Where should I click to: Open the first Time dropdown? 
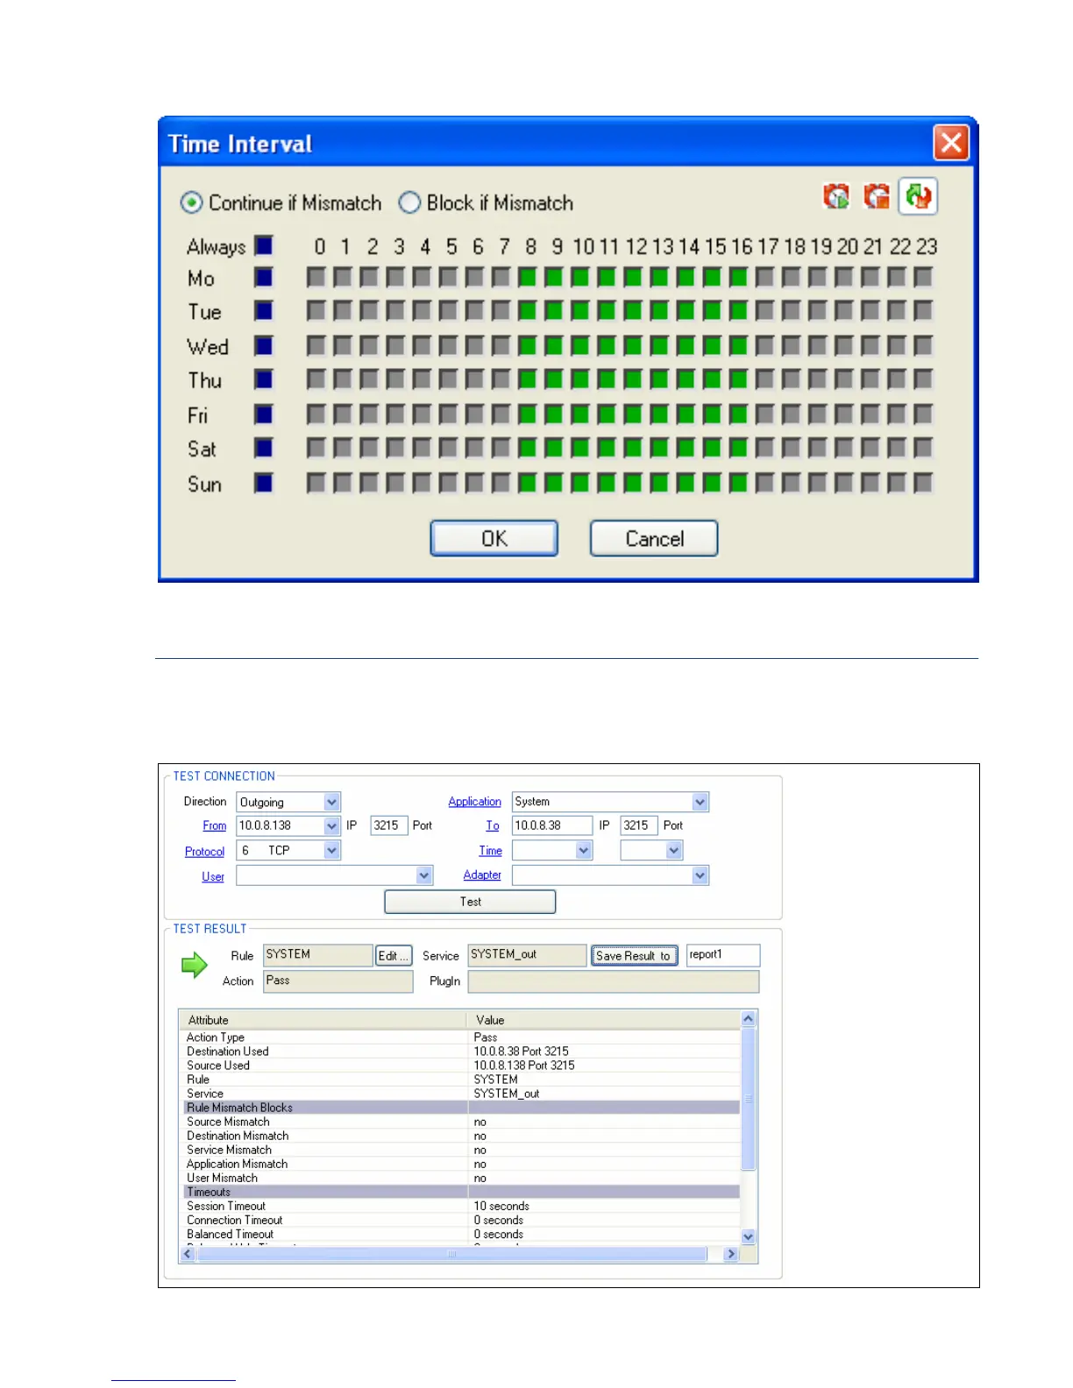click(584, 850)
